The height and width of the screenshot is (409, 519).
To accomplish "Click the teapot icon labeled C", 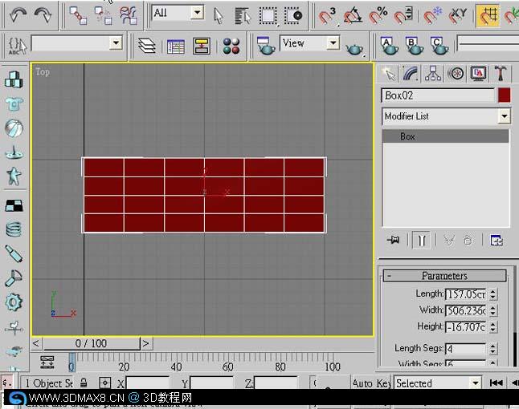I will [439, 46].
